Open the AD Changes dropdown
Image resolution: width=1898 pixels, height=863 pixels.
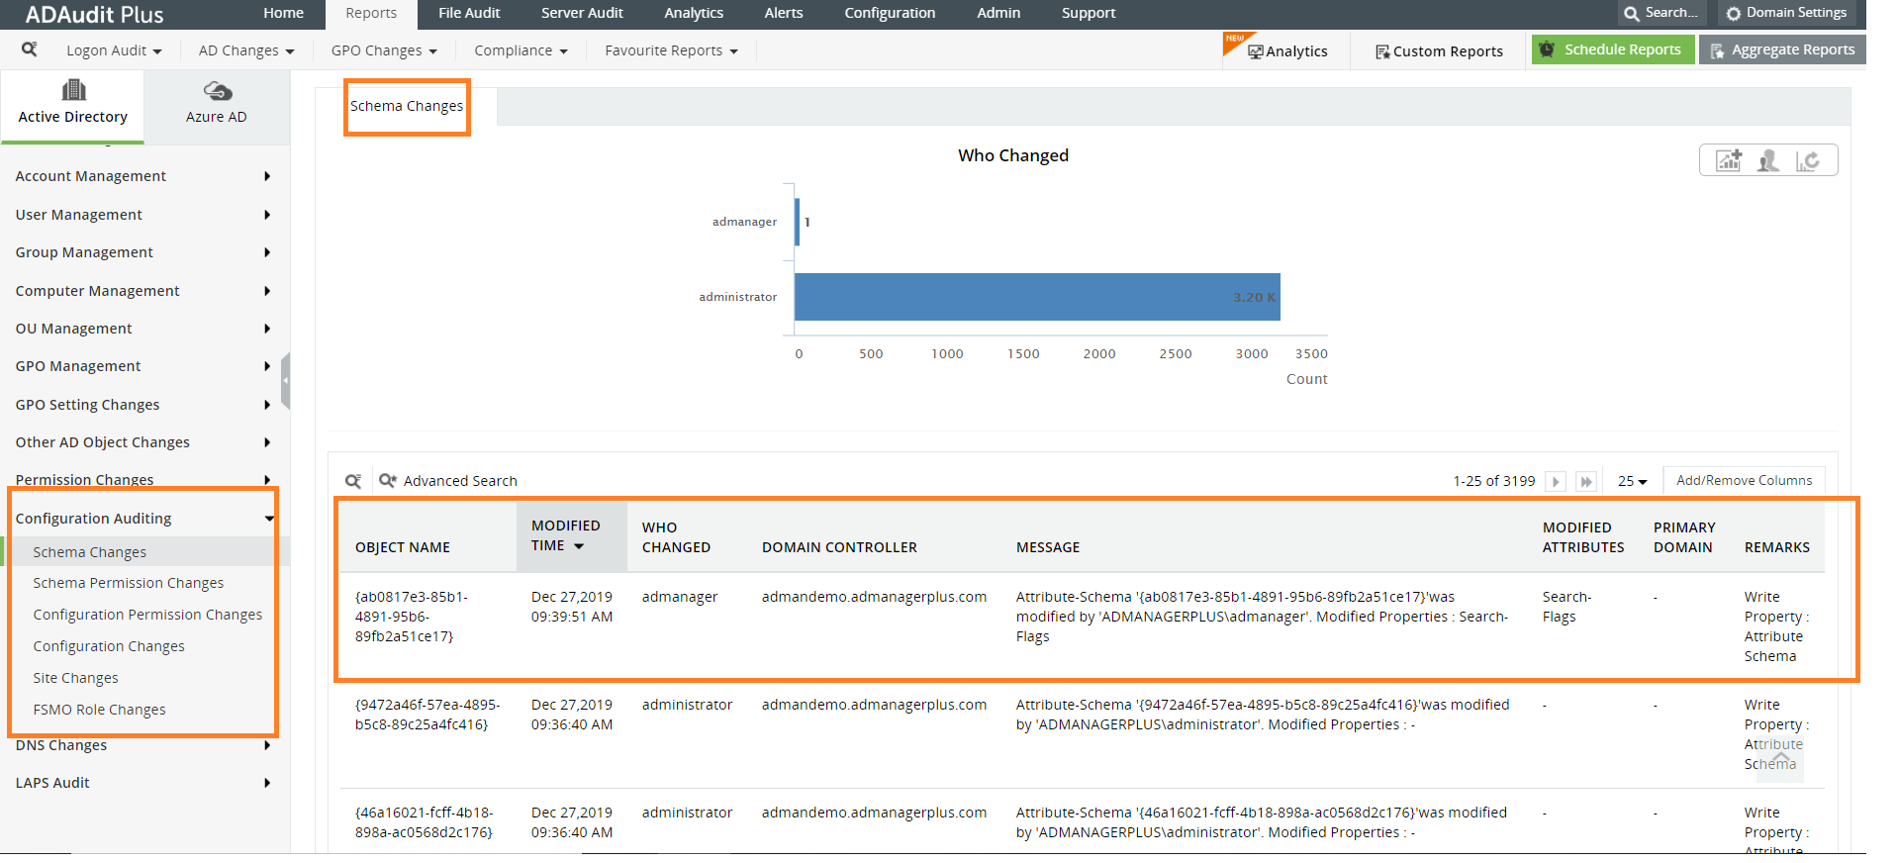click(246, 50)
